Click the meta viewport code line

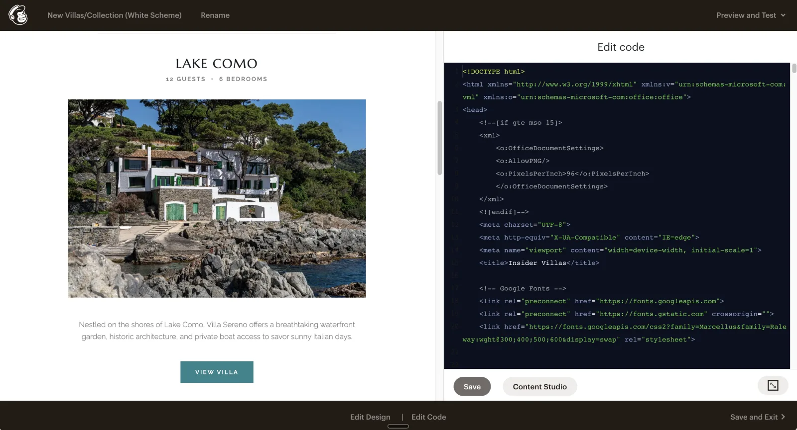tap(620, 250)
